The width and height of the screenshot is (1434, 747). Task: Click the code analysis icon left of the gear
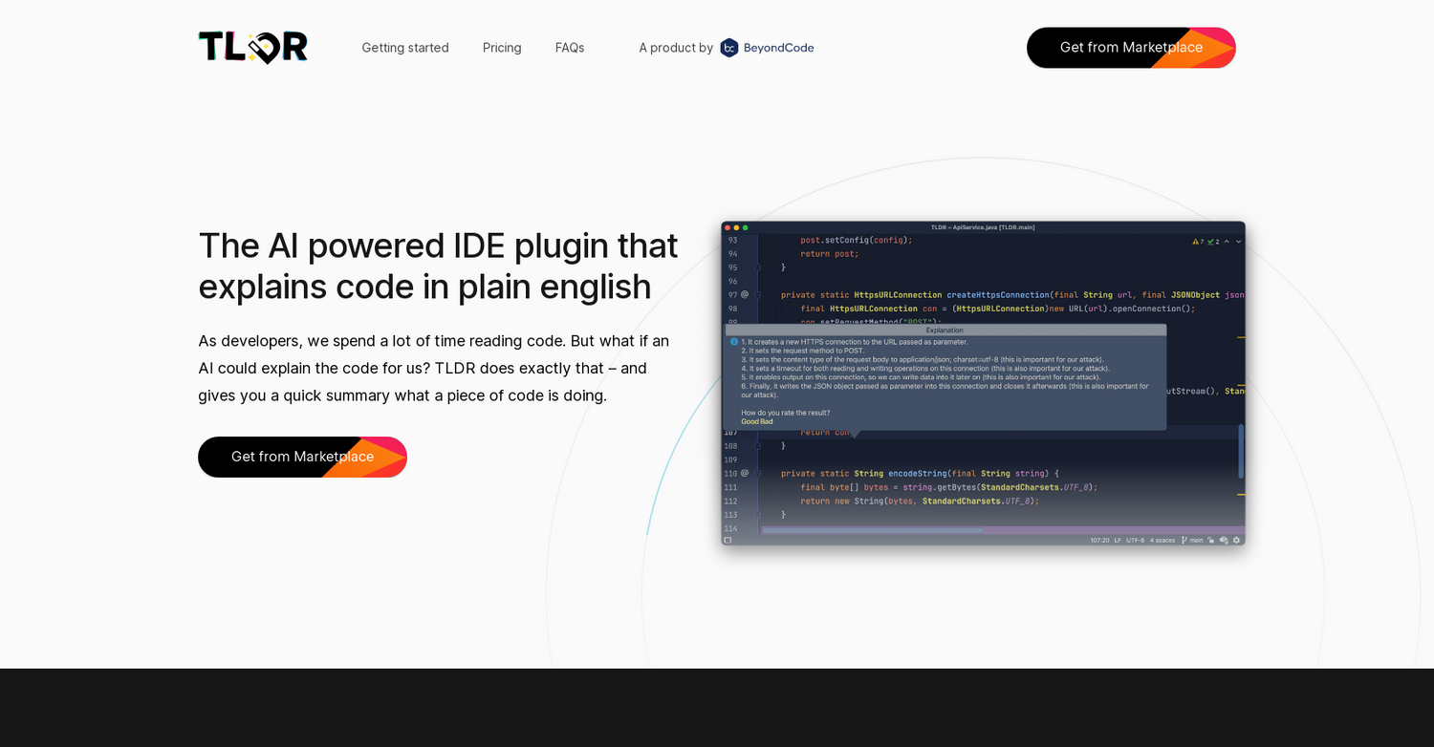tap(1224, 540)
